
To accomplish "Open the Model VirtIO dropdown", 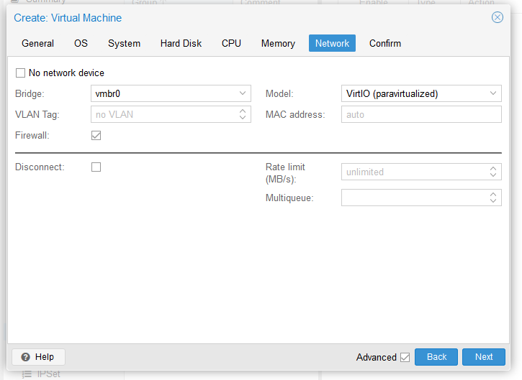I will pyautogui.click(x=493, y=93).
